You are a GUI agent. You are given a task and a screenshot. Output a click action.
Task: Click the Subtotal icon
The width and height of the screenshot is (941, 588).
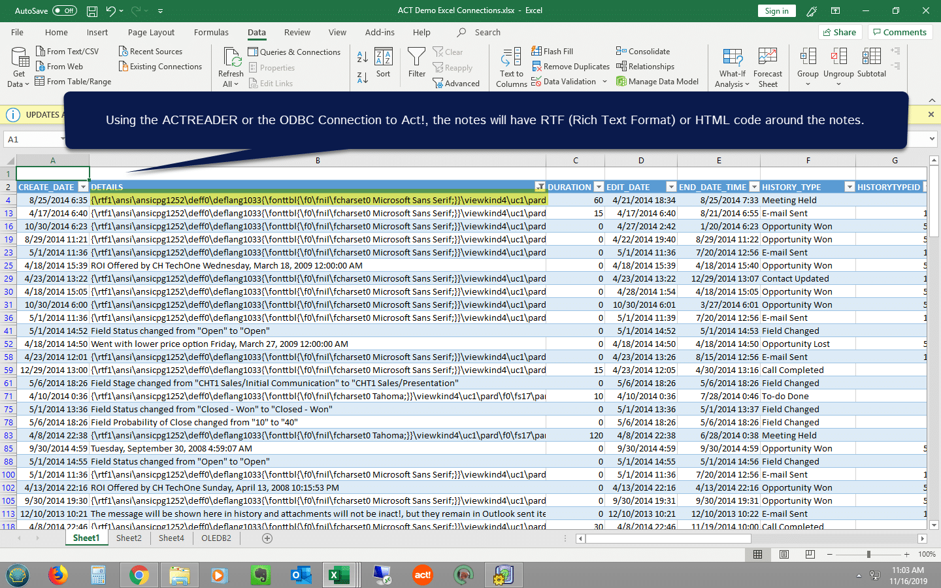tap(872, 57)
